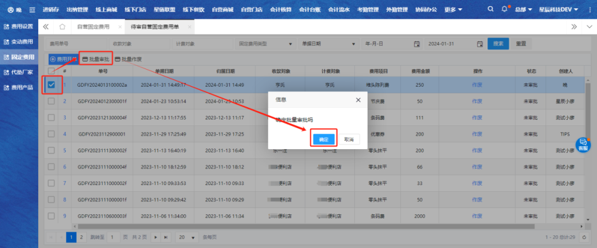Collapse sidebar with double-left chevron icon

46,27
